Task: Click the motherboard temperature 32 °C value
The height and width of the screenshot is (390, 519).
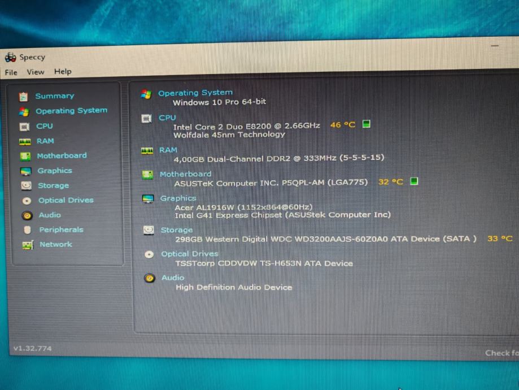Action: pyautogui.click(x=391, y=182)
